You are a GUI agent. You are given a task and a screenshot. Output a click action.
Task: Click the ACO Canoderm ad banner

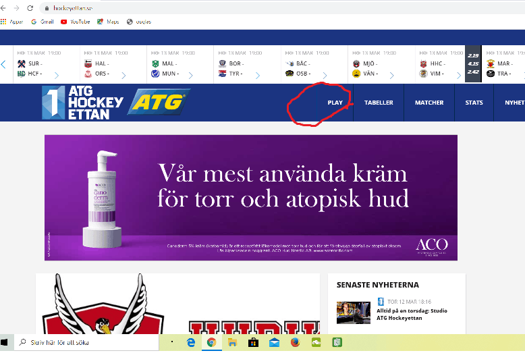(x=251, y=198)
